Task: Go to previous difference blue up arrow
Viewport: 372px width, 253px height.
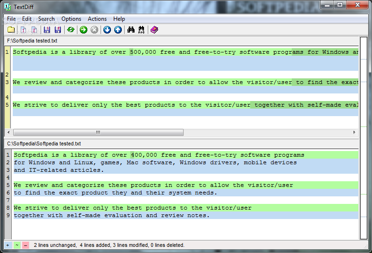Action: click(118, 30)
